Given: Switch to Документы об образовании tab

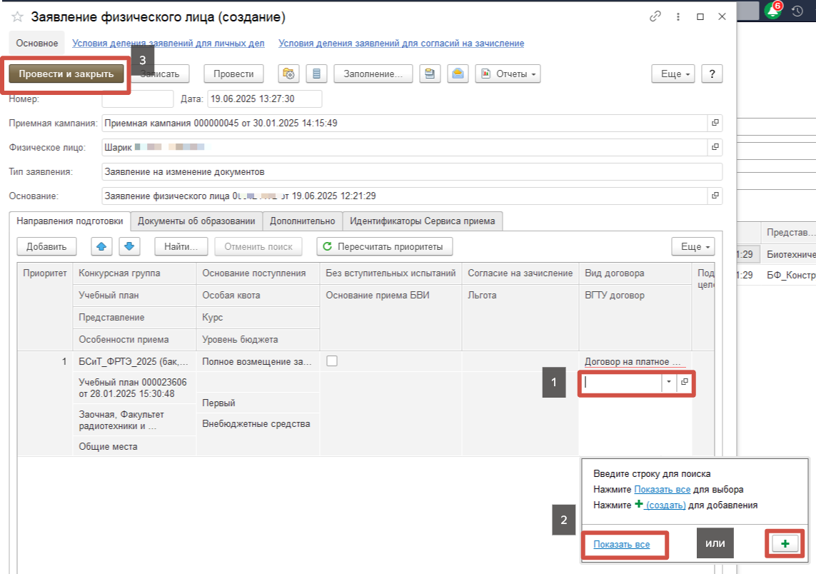Looking at the screenshot, I should (x=196, y=221).
